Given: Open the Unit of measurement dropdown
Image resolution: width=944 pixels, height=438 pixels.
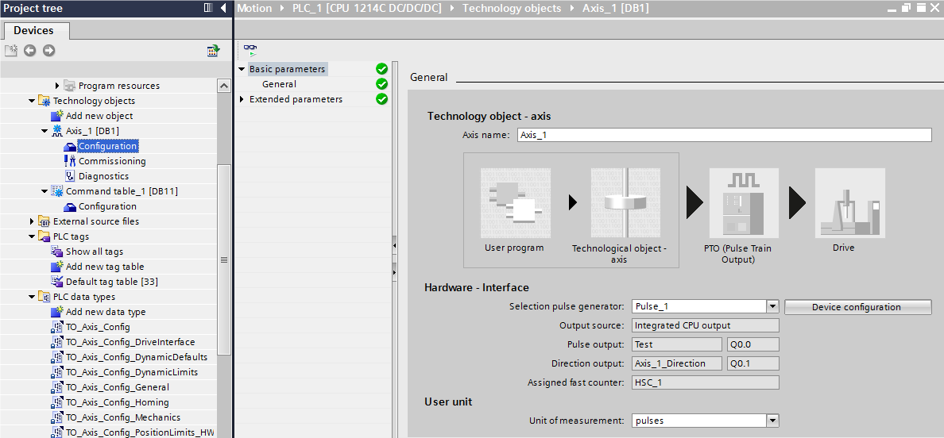Looking at the screenshot, I should click(773, 421).
